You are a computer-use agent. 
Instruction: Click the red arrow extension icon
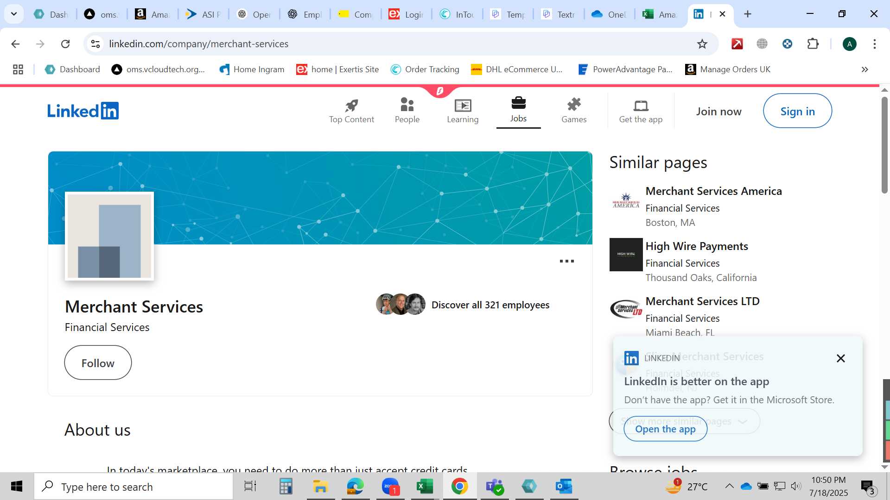click(x=737, y=44)
